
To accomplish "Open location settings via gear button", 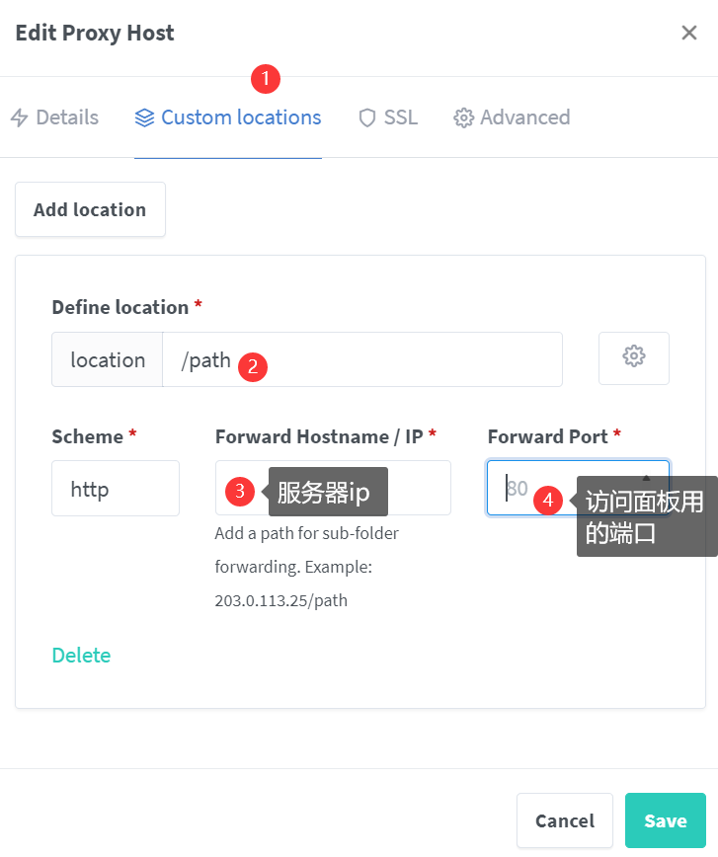I will pos(634,357).
